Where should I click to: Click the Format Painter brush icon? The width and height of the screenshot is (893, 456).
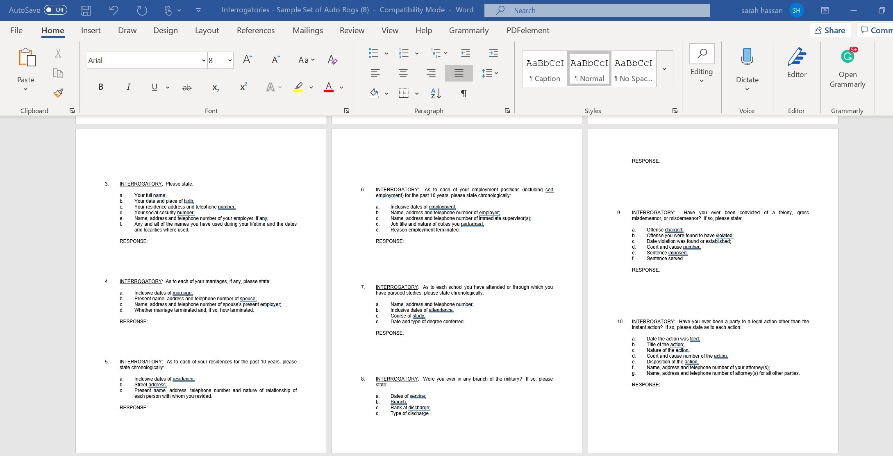(58, 93)
